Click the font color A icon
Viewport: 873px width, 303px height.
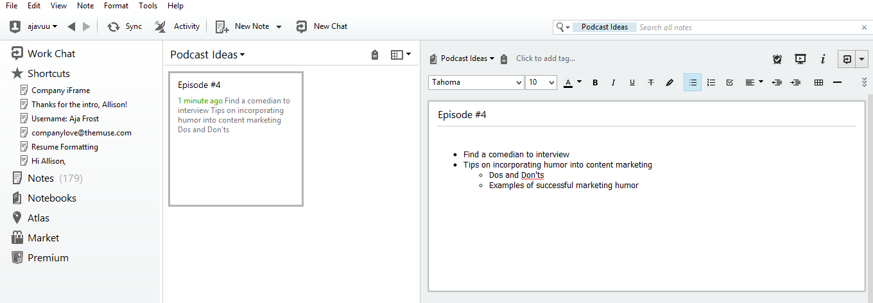pyautogui.click(x=568, y=82)
